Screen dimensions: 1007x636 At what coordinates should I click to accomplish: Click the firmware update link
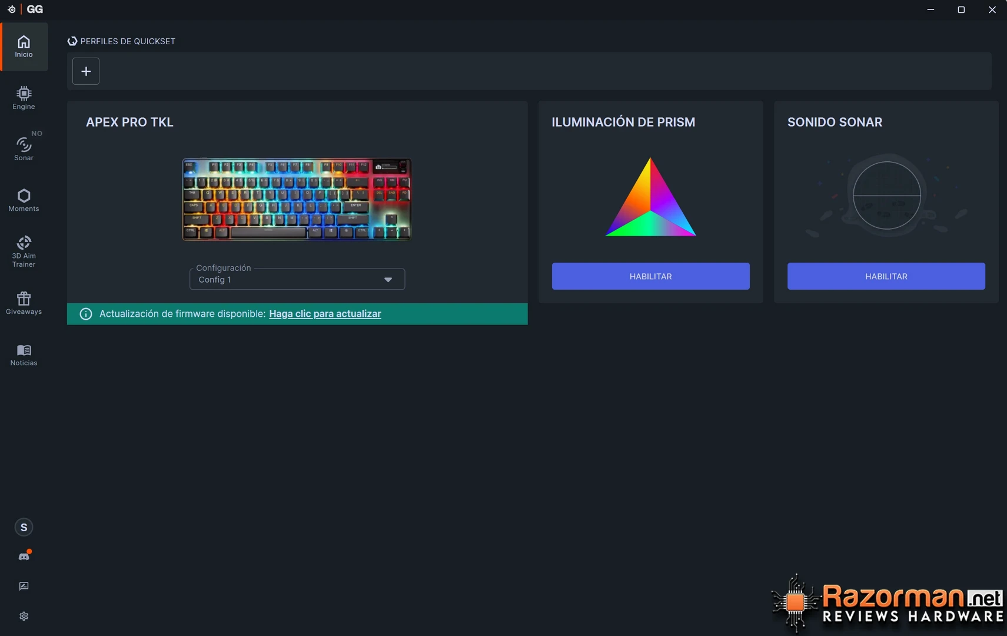(x=325, y=314)
